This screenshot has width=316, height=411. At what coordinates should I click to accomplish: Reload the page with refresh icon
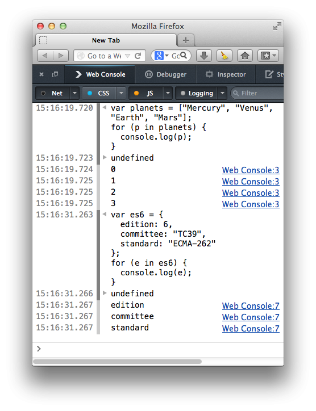(138, 56)
